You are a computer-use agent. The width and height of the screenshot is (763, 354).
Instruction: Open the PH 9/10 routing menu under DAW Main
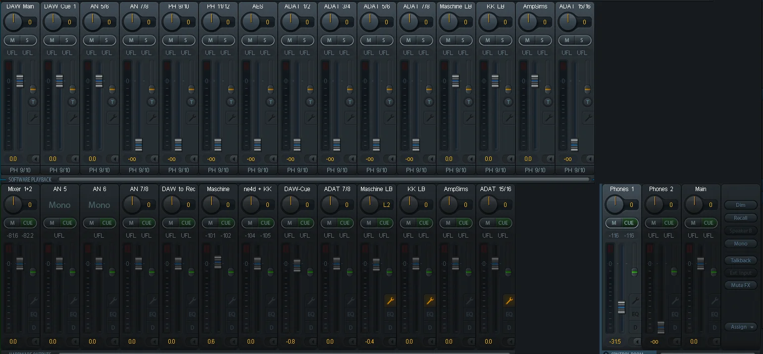point(20,170)
